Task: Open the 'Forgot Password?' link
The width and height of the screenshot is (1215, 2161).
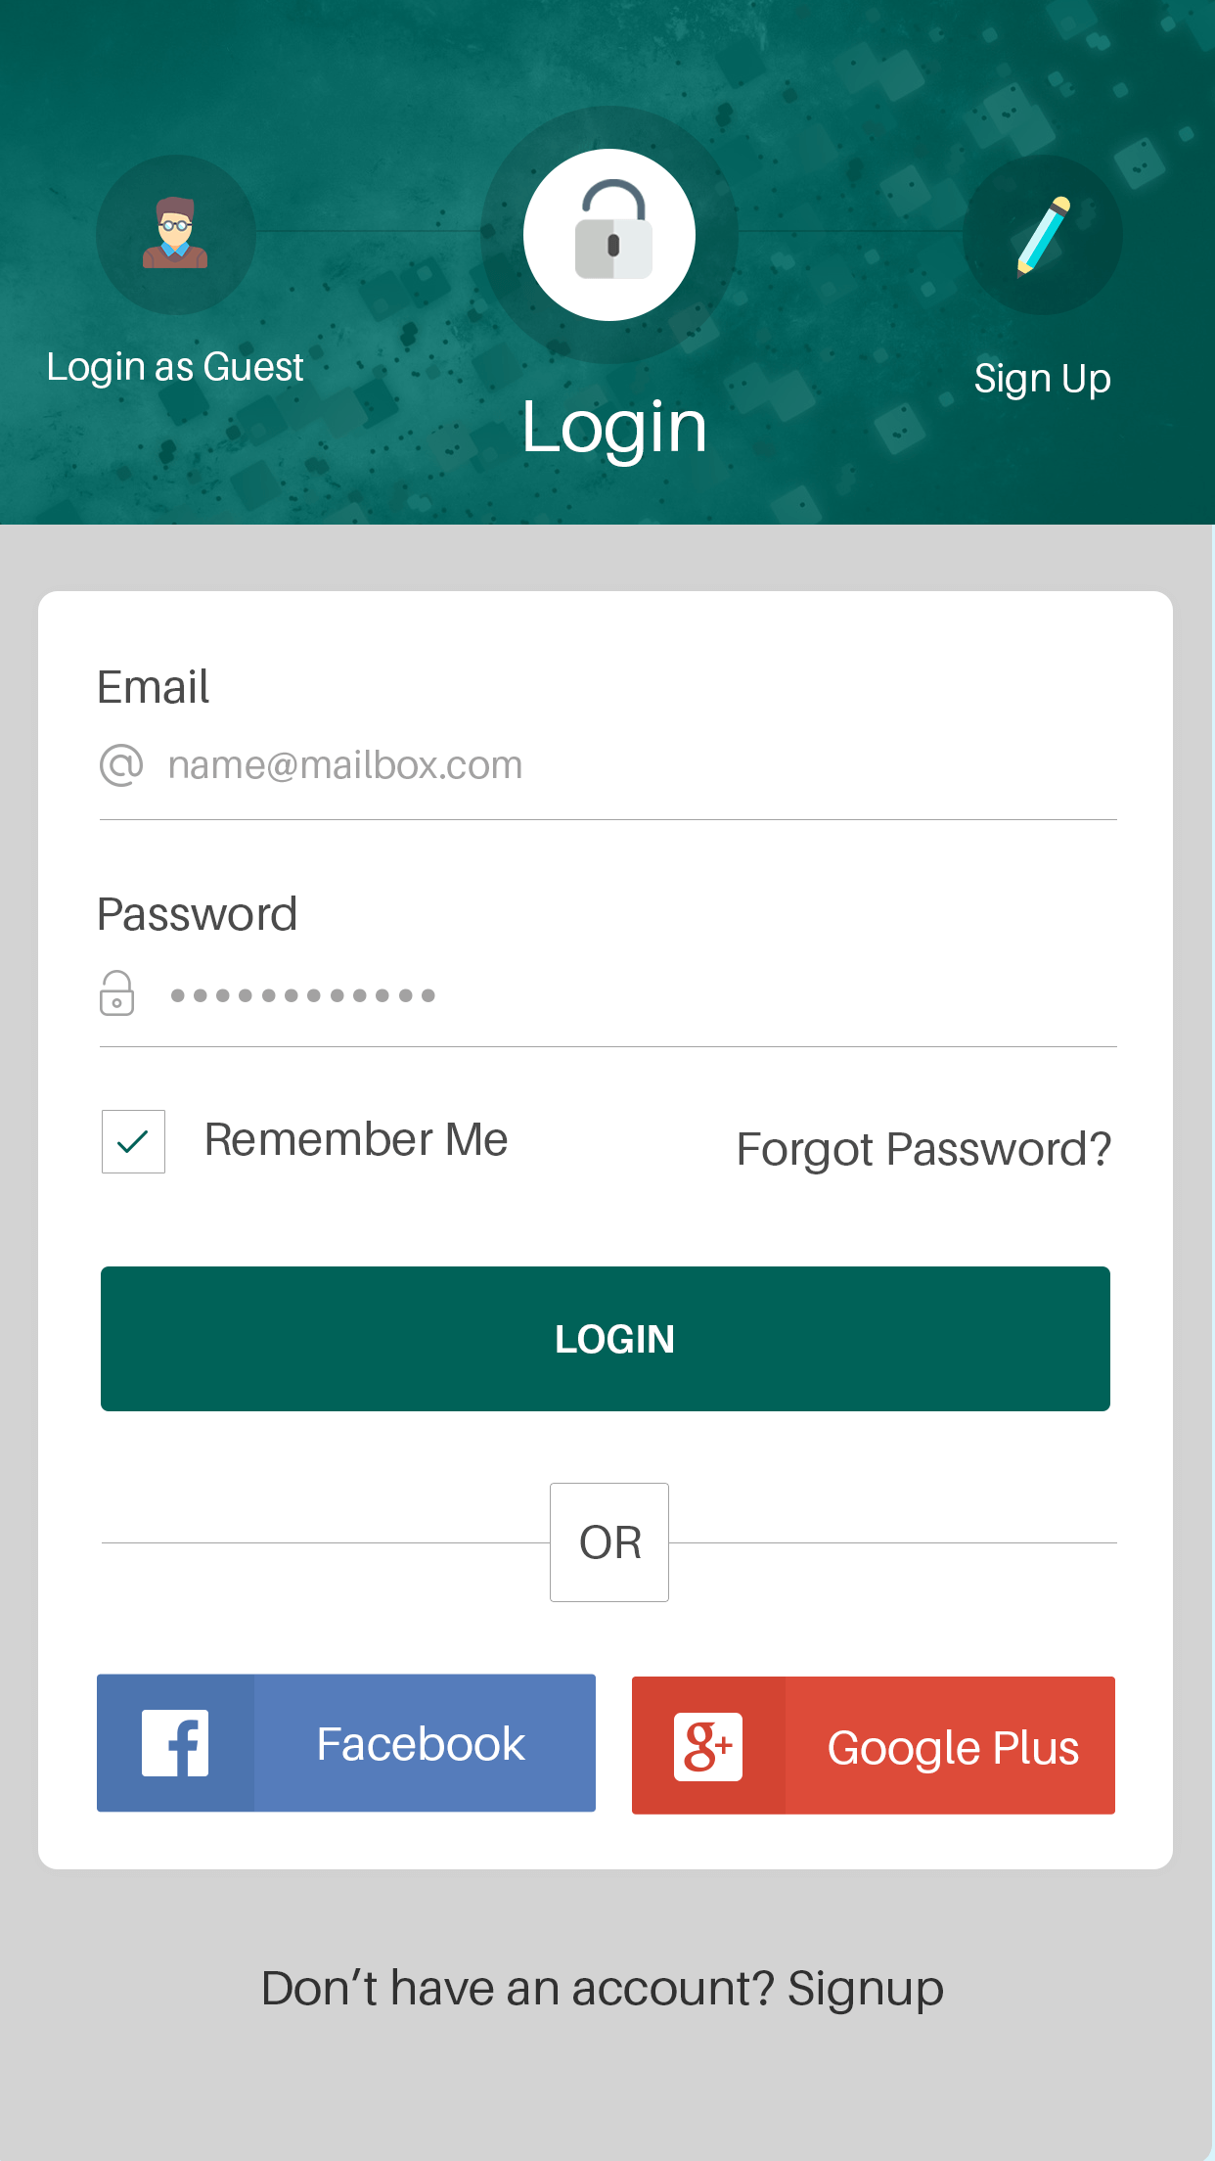Action: tap(923, 1149)
